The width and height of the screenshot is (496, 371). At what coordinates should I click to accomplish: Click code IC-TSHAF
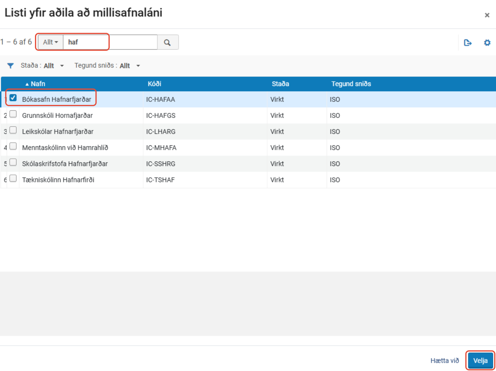point(160,180)
